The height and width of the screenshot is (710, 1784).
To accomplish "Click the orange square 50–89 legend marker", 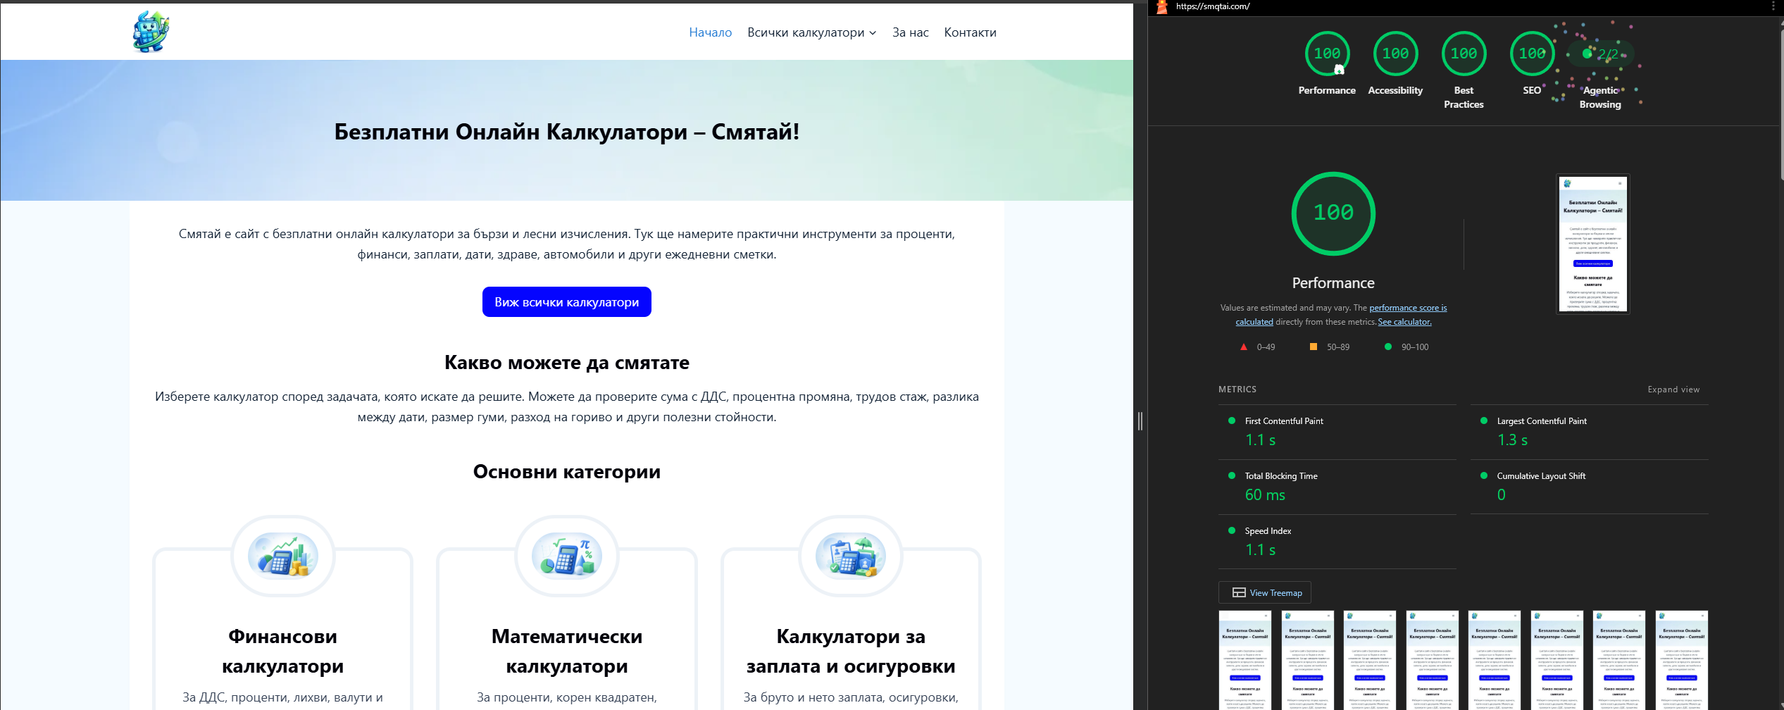I will click(1313, 347).
